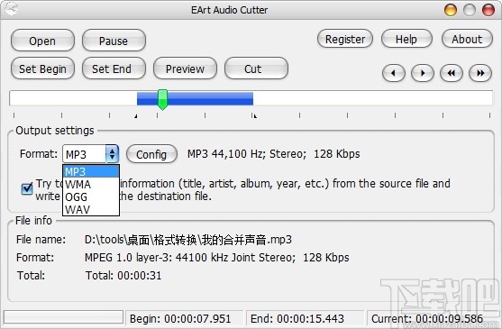Open the Register dialog
The width and height of the screenshot is (502, 329).
click(345, 39)
